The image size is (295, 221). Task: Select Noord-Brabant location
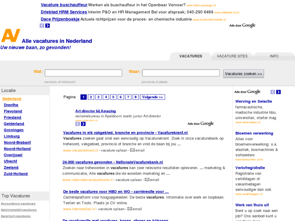(17, 142)
